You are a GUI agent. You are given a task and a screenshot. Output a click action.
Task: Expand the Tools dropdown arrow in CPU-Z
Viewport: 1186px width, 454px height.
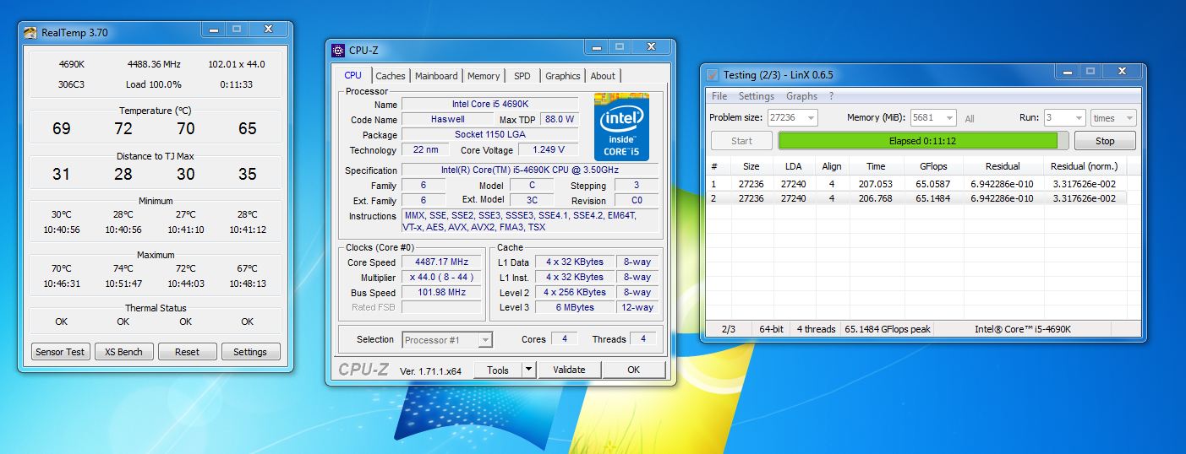528,370
